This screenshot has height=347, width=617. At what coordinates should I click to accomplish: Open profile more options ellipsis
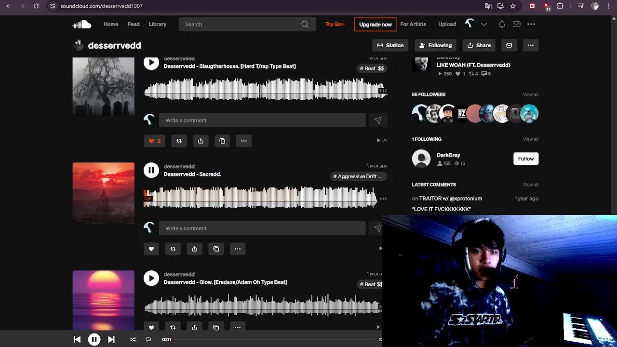coord(531,45)
